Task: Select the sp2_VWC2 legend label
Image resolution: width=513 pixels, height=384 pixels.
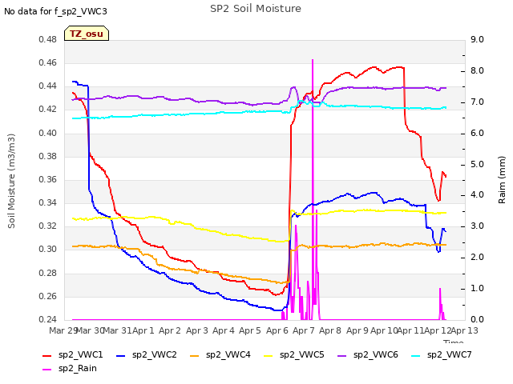Action: tap(155, 355)
